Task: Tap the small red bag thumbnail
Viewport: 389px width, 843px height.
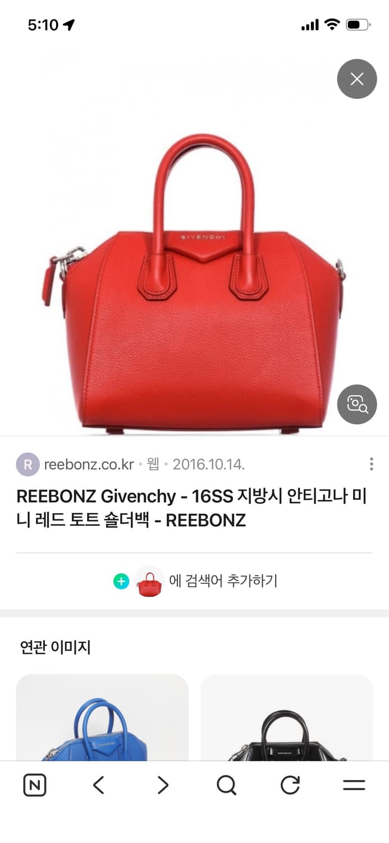Action: point(149,581)
